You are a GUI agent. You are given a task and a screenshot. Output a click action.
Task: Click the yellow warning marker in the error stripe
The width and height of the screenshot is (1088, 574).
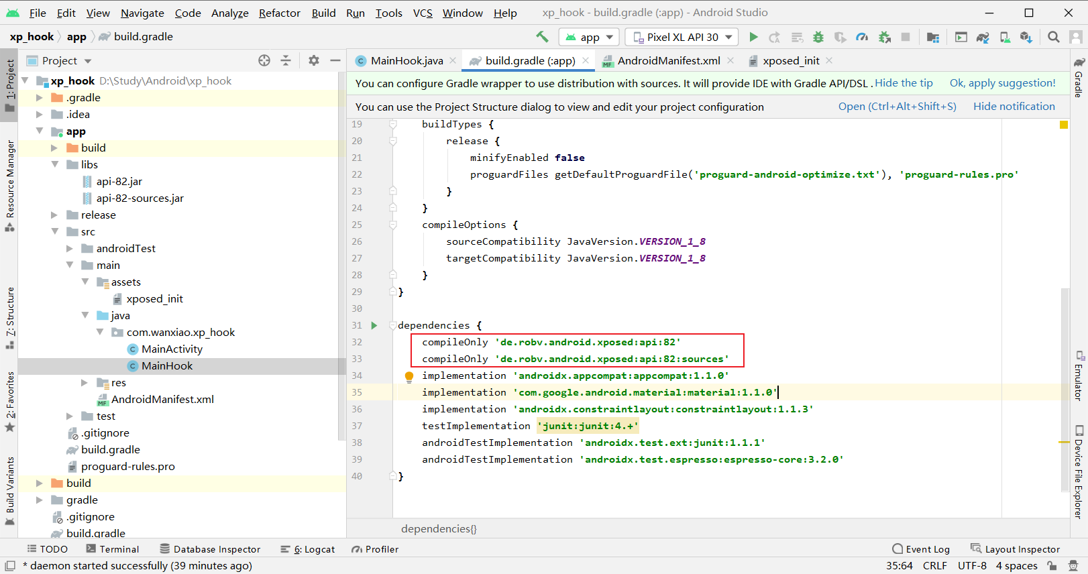click(x=1064, y=443)
